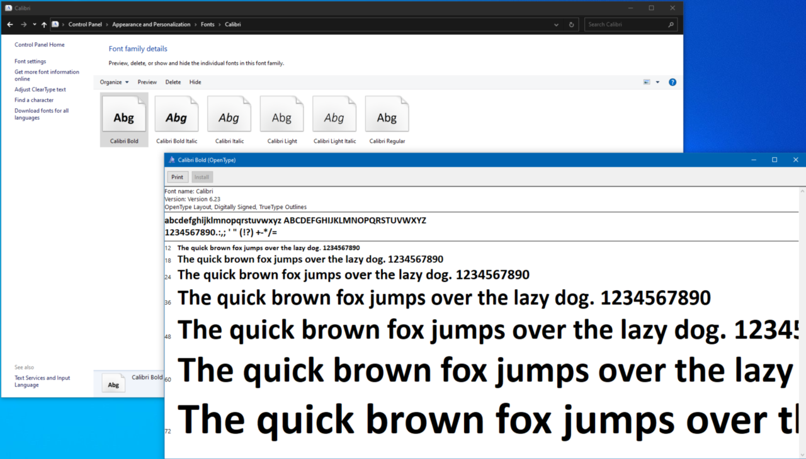Image resolution: width=806 pixels, height=459 pixels.
Task: Click the 12 point sample line
Action: point(269,248)
